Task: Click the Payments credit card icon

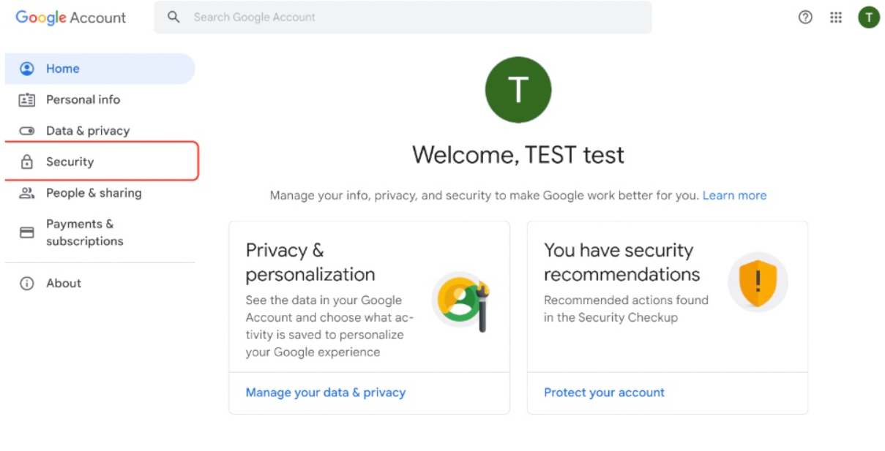Action: pyautogui.click(x=27, y=232)
